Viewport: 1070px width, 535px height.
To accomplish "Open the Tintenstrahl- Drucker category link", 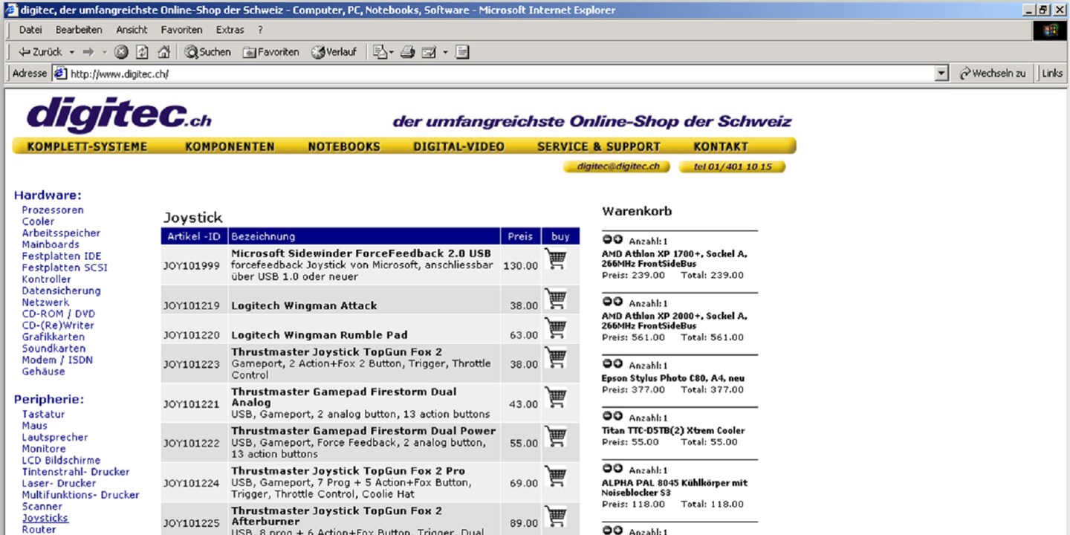I will click(x=76, y=472).
